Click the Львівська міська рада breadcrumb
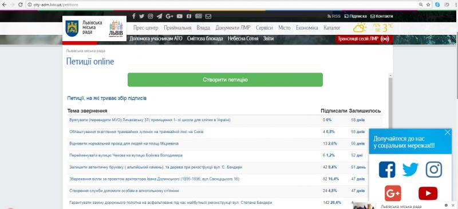Image resolution: width=458 pixels, height=209 pixels. (x=85, y=51)
